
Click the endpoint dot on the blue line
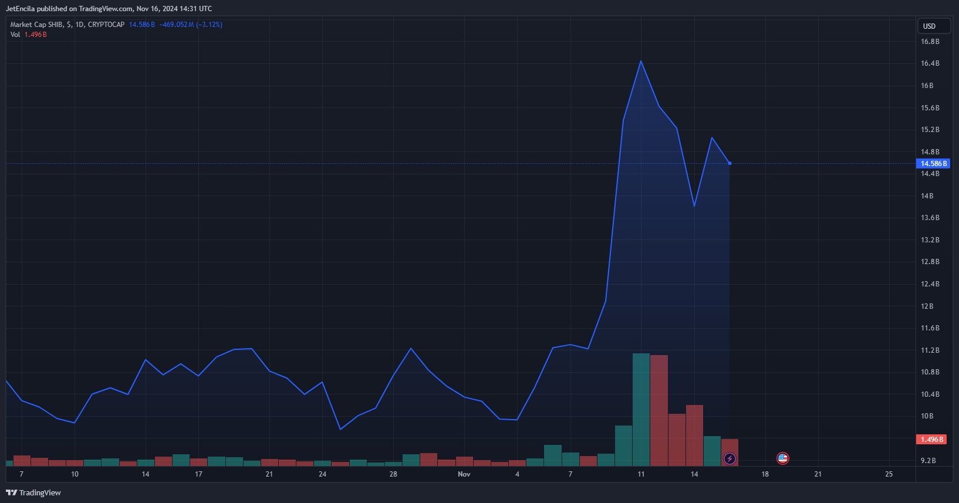click(x=730, y=163)
